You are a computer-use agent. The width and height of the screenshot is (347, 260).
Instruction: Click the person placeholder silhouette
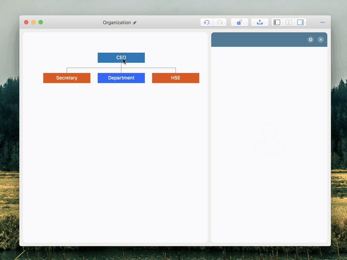click(x=269, y=138)
